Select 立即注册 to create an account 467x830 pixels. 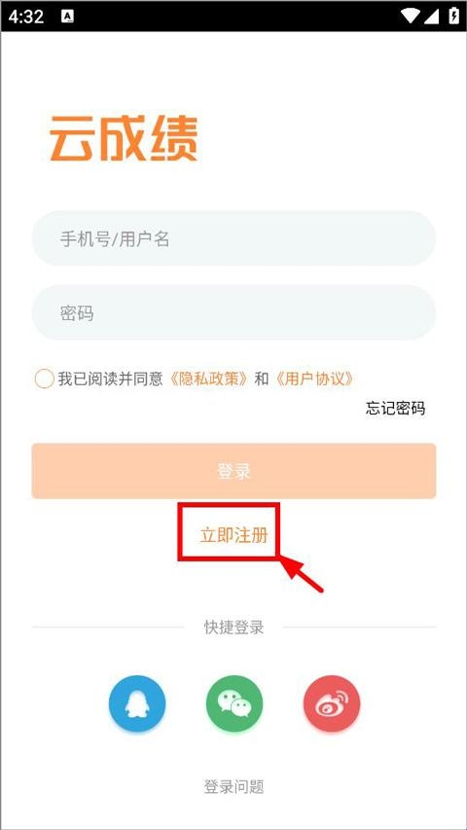point(233,535)
